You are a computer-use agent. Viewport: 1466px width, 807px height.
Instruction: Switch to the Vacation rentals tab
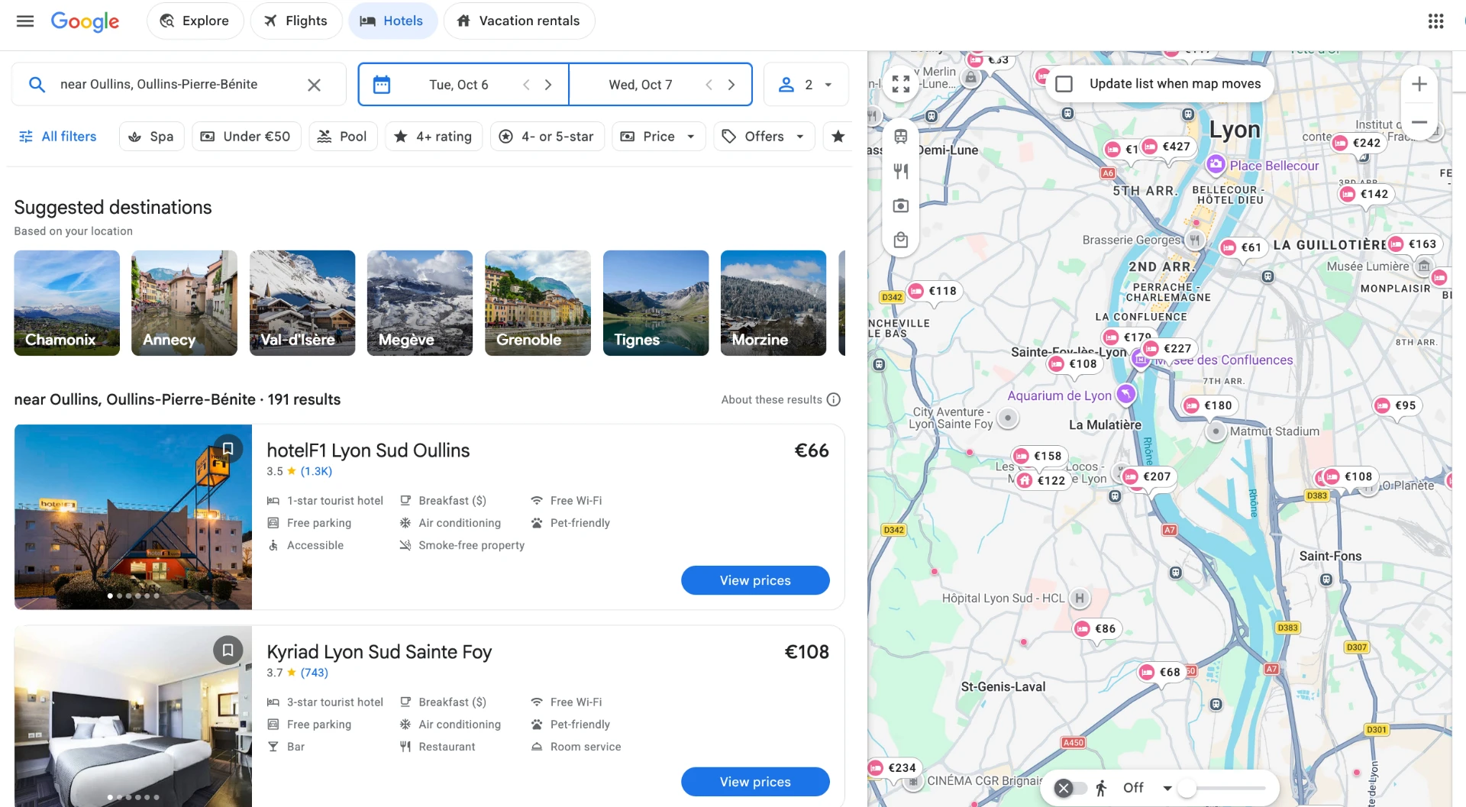[519, 21]
